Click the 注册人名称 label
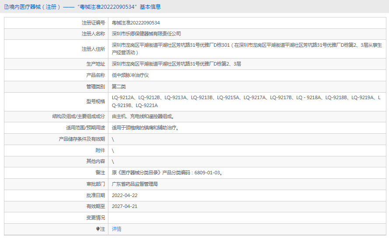Image resolution: width=389 pixels, height=239 pixels. click(93, 34)
